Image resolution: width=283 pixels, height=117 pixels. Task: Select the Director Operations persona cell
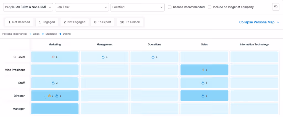[154, 96]
